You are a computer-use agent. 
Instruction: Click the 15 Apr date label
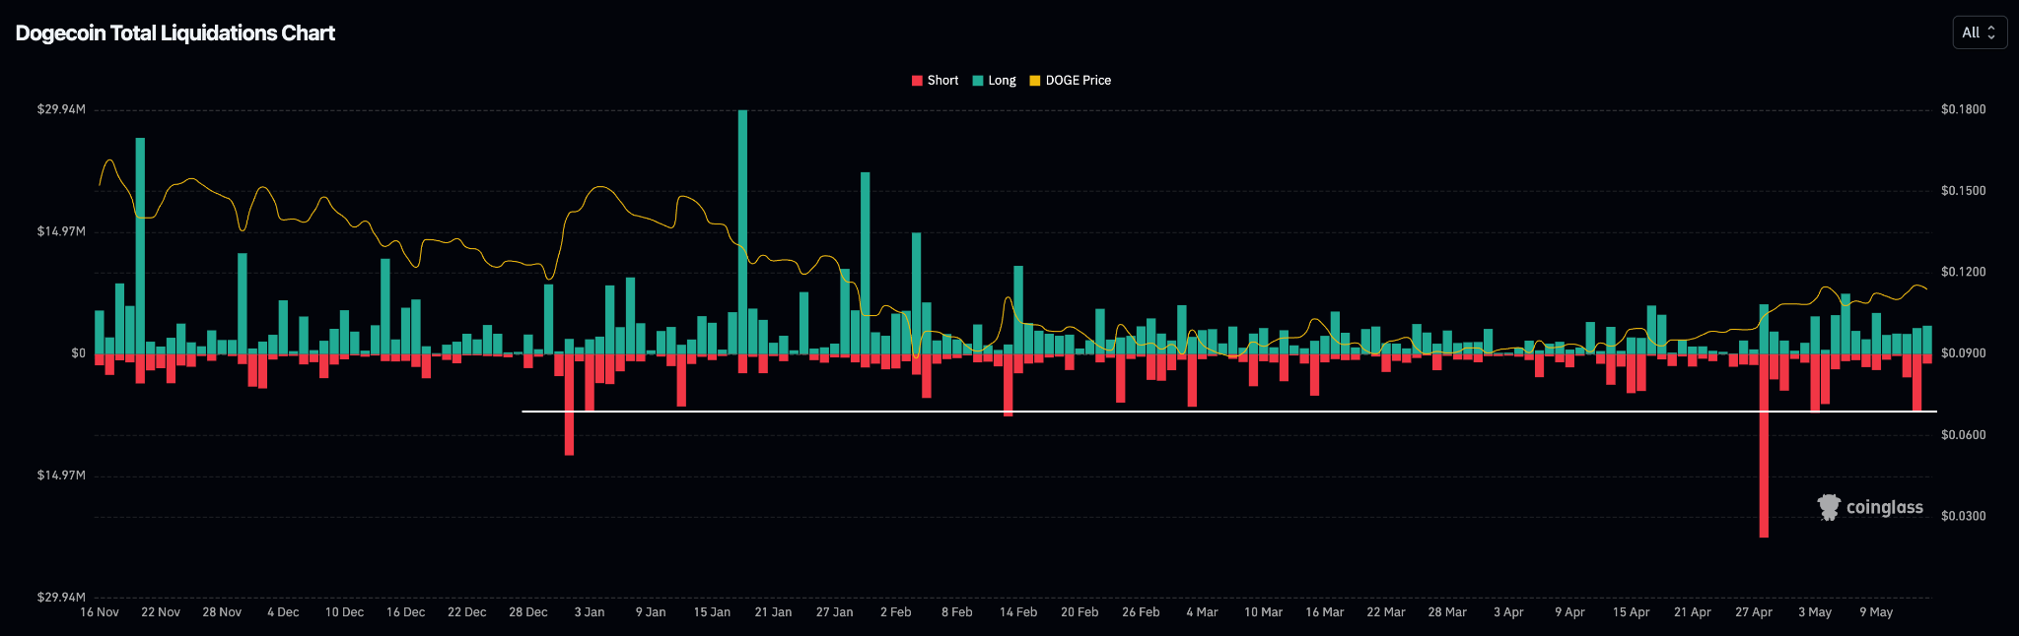pyautogui.click(x=1632, y=612)
